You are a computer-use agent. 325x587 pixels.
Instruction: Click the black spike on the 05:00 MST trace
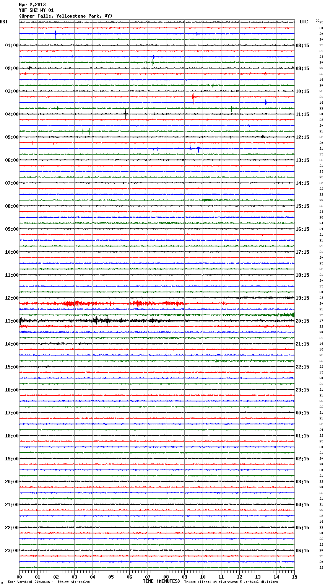coord(263,137)
